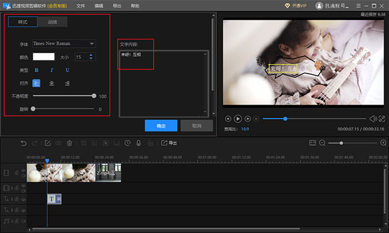Click the redo arrow icon
This screenshot has height=233, width=389.
click(x=35, y=143)
